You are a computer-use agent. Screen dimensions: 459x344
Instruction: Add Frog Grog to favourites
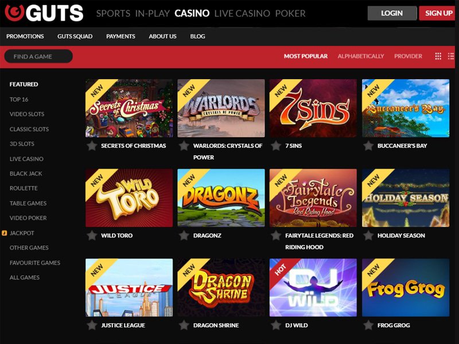368,325
